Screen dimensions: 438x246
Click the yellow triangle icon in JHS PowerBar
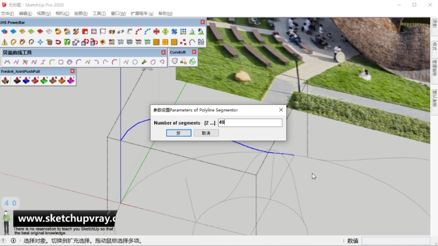click(4, 42)
